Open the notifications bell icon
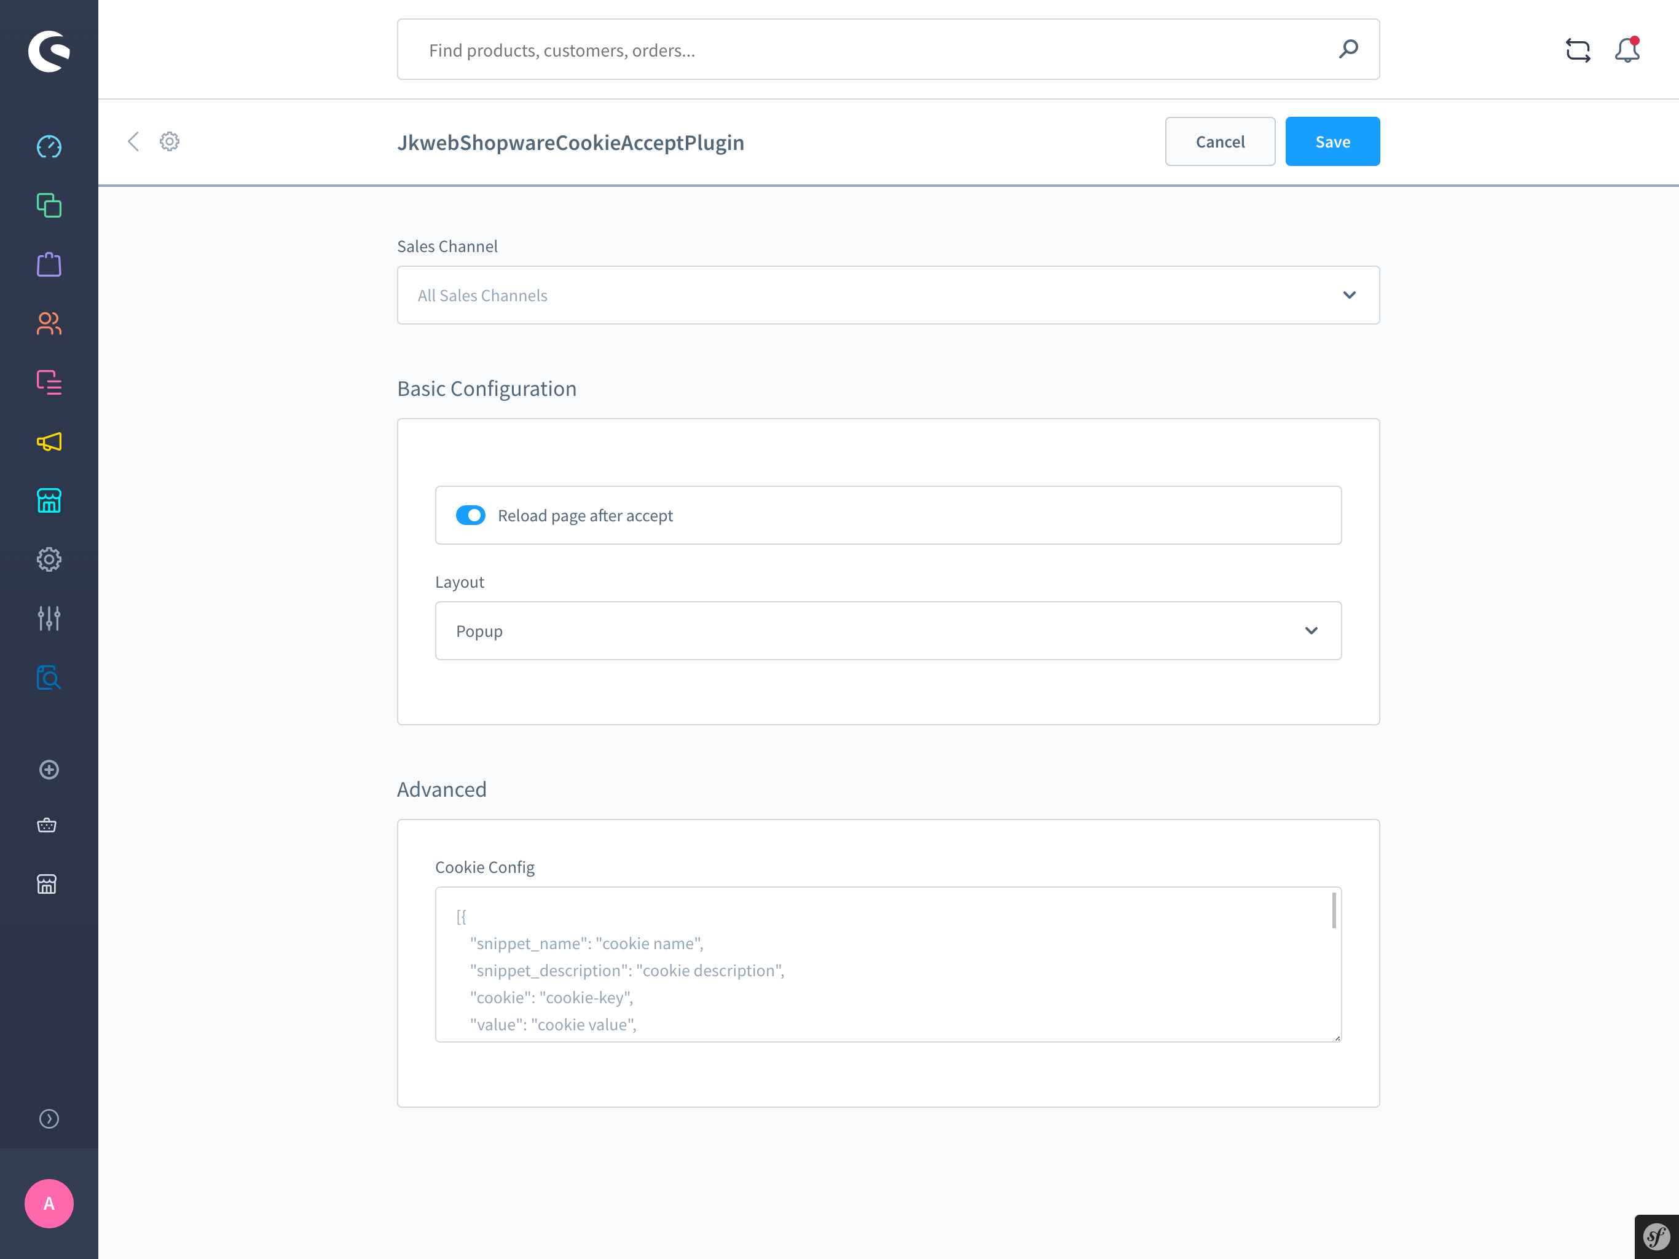The width and height of the screenshot is (1679, 1259). click(x=1627, y=49)
